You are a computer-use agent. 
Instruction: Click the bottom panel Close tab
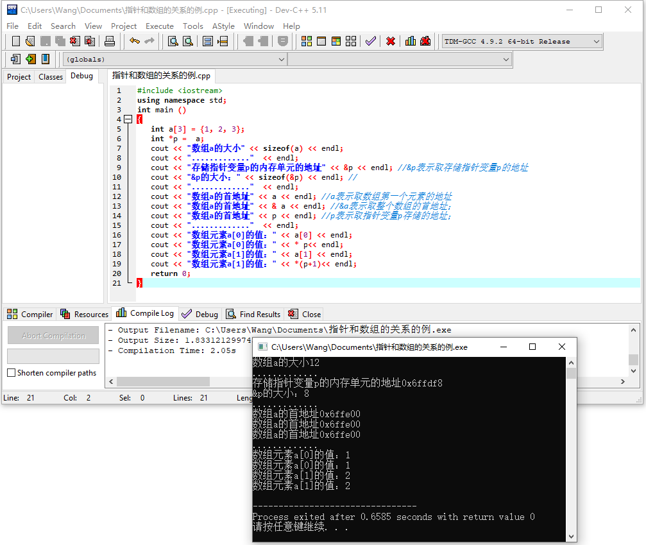pyautogui.click(x=305, y=314)
